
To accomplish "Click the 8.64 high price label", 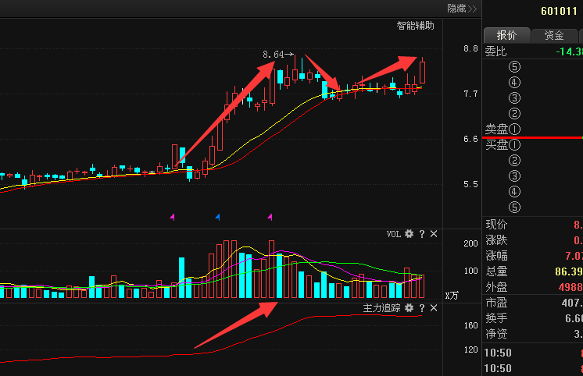I will point(274,55).
